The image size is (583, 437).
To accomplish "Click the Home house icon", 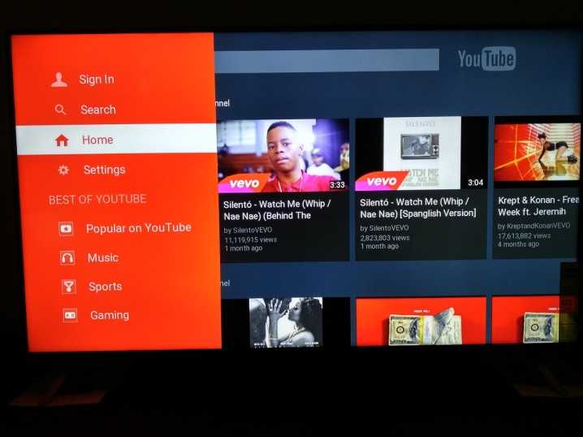I will (62, 140).
